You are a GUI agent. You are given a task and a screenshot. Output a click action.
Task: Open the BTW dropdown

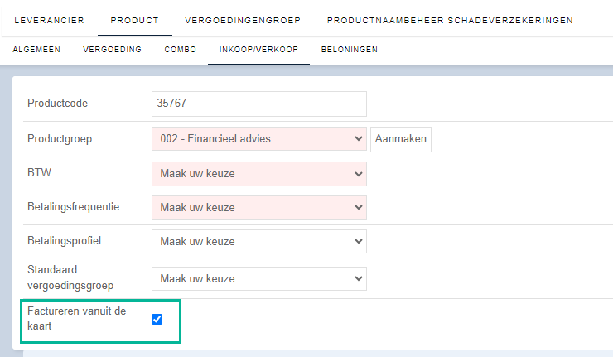click(259, 174)
